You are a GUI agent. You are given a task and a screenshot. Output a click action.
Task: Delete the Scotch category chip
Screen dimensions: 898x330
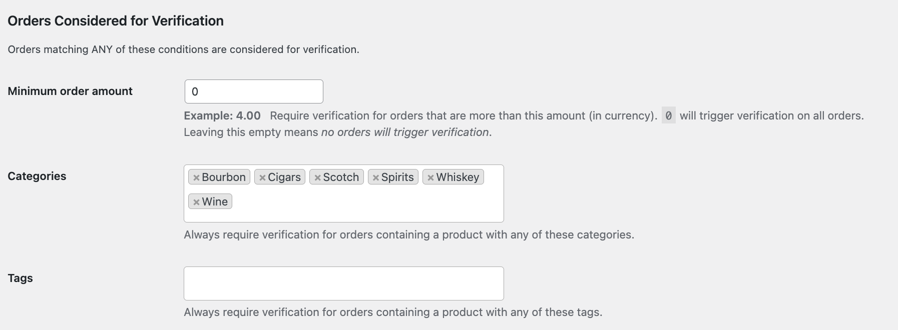[x=317, y=177]
